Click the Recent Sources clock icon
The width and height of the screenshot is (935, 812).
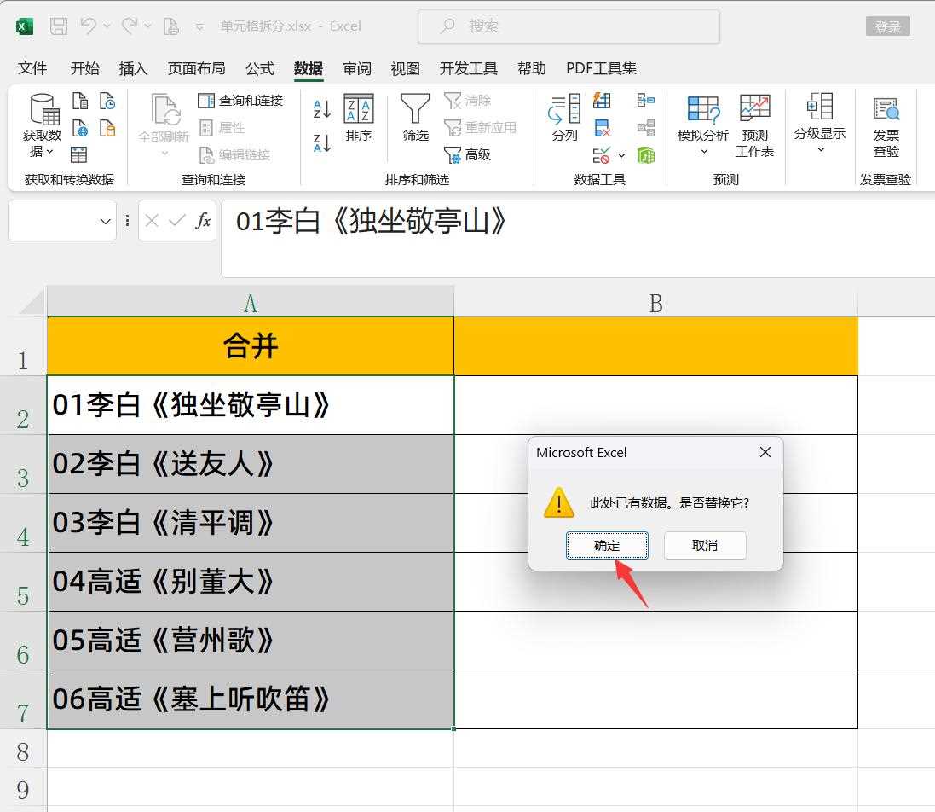click(x=107, y=101)
